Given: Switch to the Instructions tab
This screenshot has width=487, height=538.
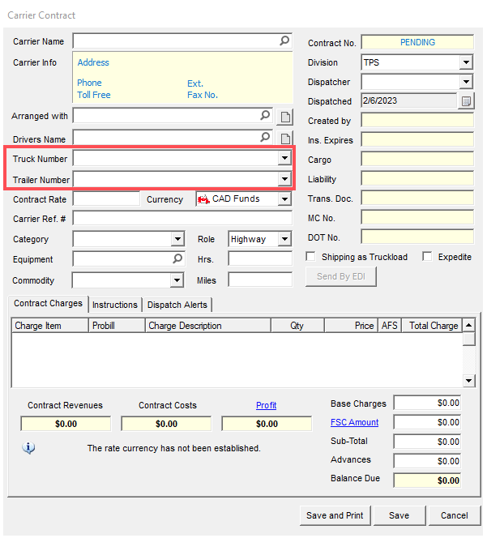Looking at the screenshot, I should point(114,305).
